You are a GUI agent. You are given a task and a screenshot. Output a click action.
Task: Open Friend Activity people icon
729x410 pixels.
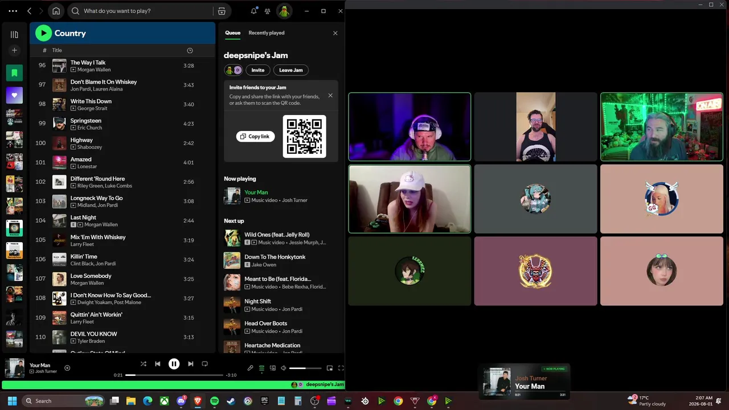pos(267,11)
